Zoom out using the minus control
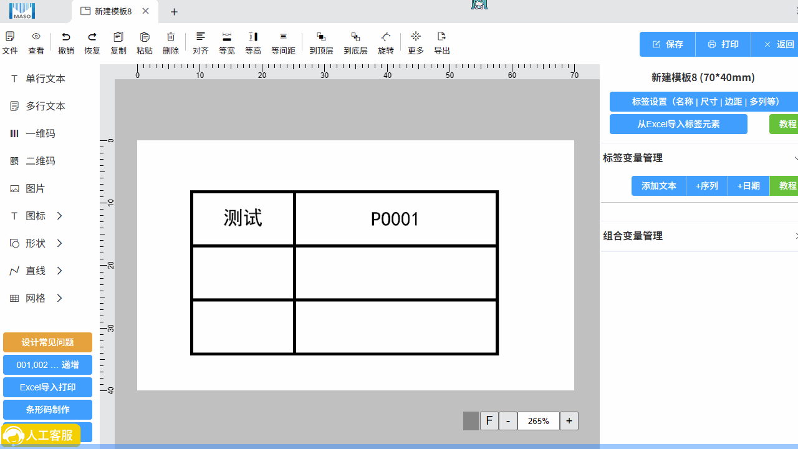The width and height of the screenshot is (798, 449). [507, 421]
